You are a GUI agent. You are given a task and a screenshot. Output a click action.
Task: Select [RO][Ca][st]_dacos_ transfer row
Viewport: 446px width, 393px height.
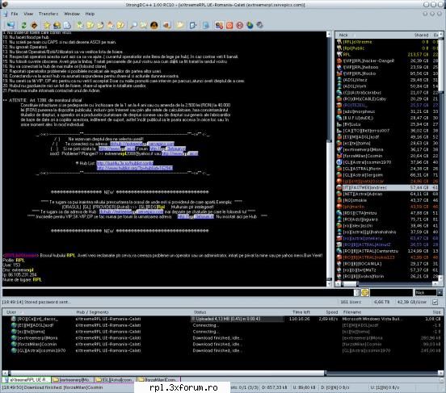pos(222,319)
